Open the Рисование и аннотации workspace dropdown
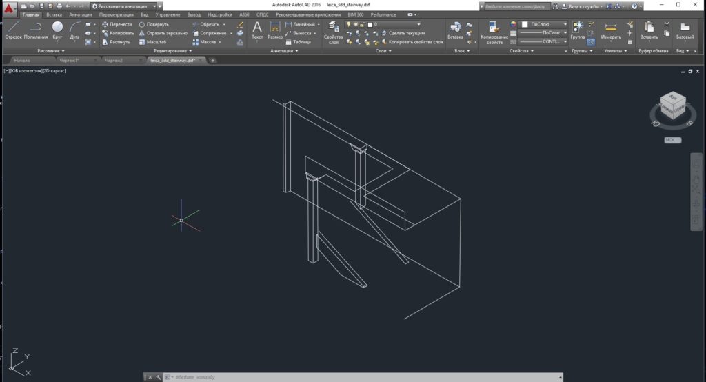This screenshot has width=706, height=382. point(124,6)
